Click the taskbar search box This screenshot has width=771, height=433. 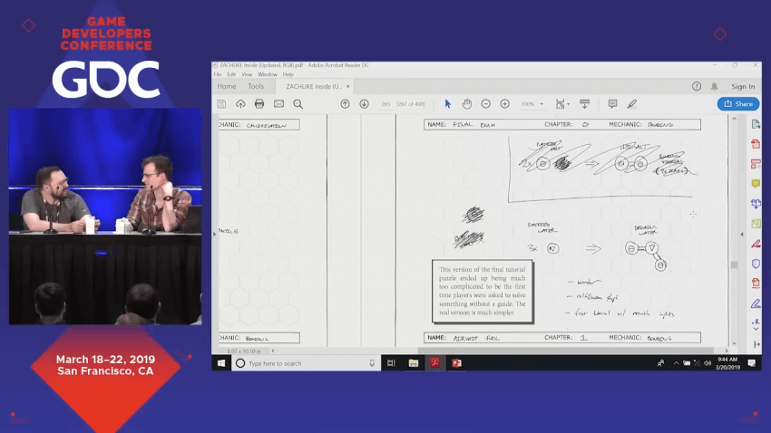[306, 363]
